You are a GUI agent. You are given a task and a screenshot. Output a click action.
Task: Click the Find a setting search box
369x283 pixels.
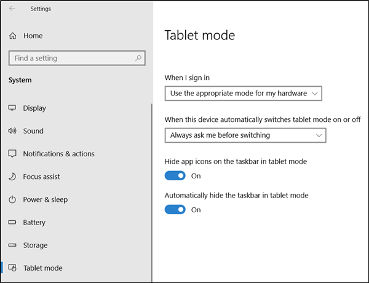coord(71,58)
